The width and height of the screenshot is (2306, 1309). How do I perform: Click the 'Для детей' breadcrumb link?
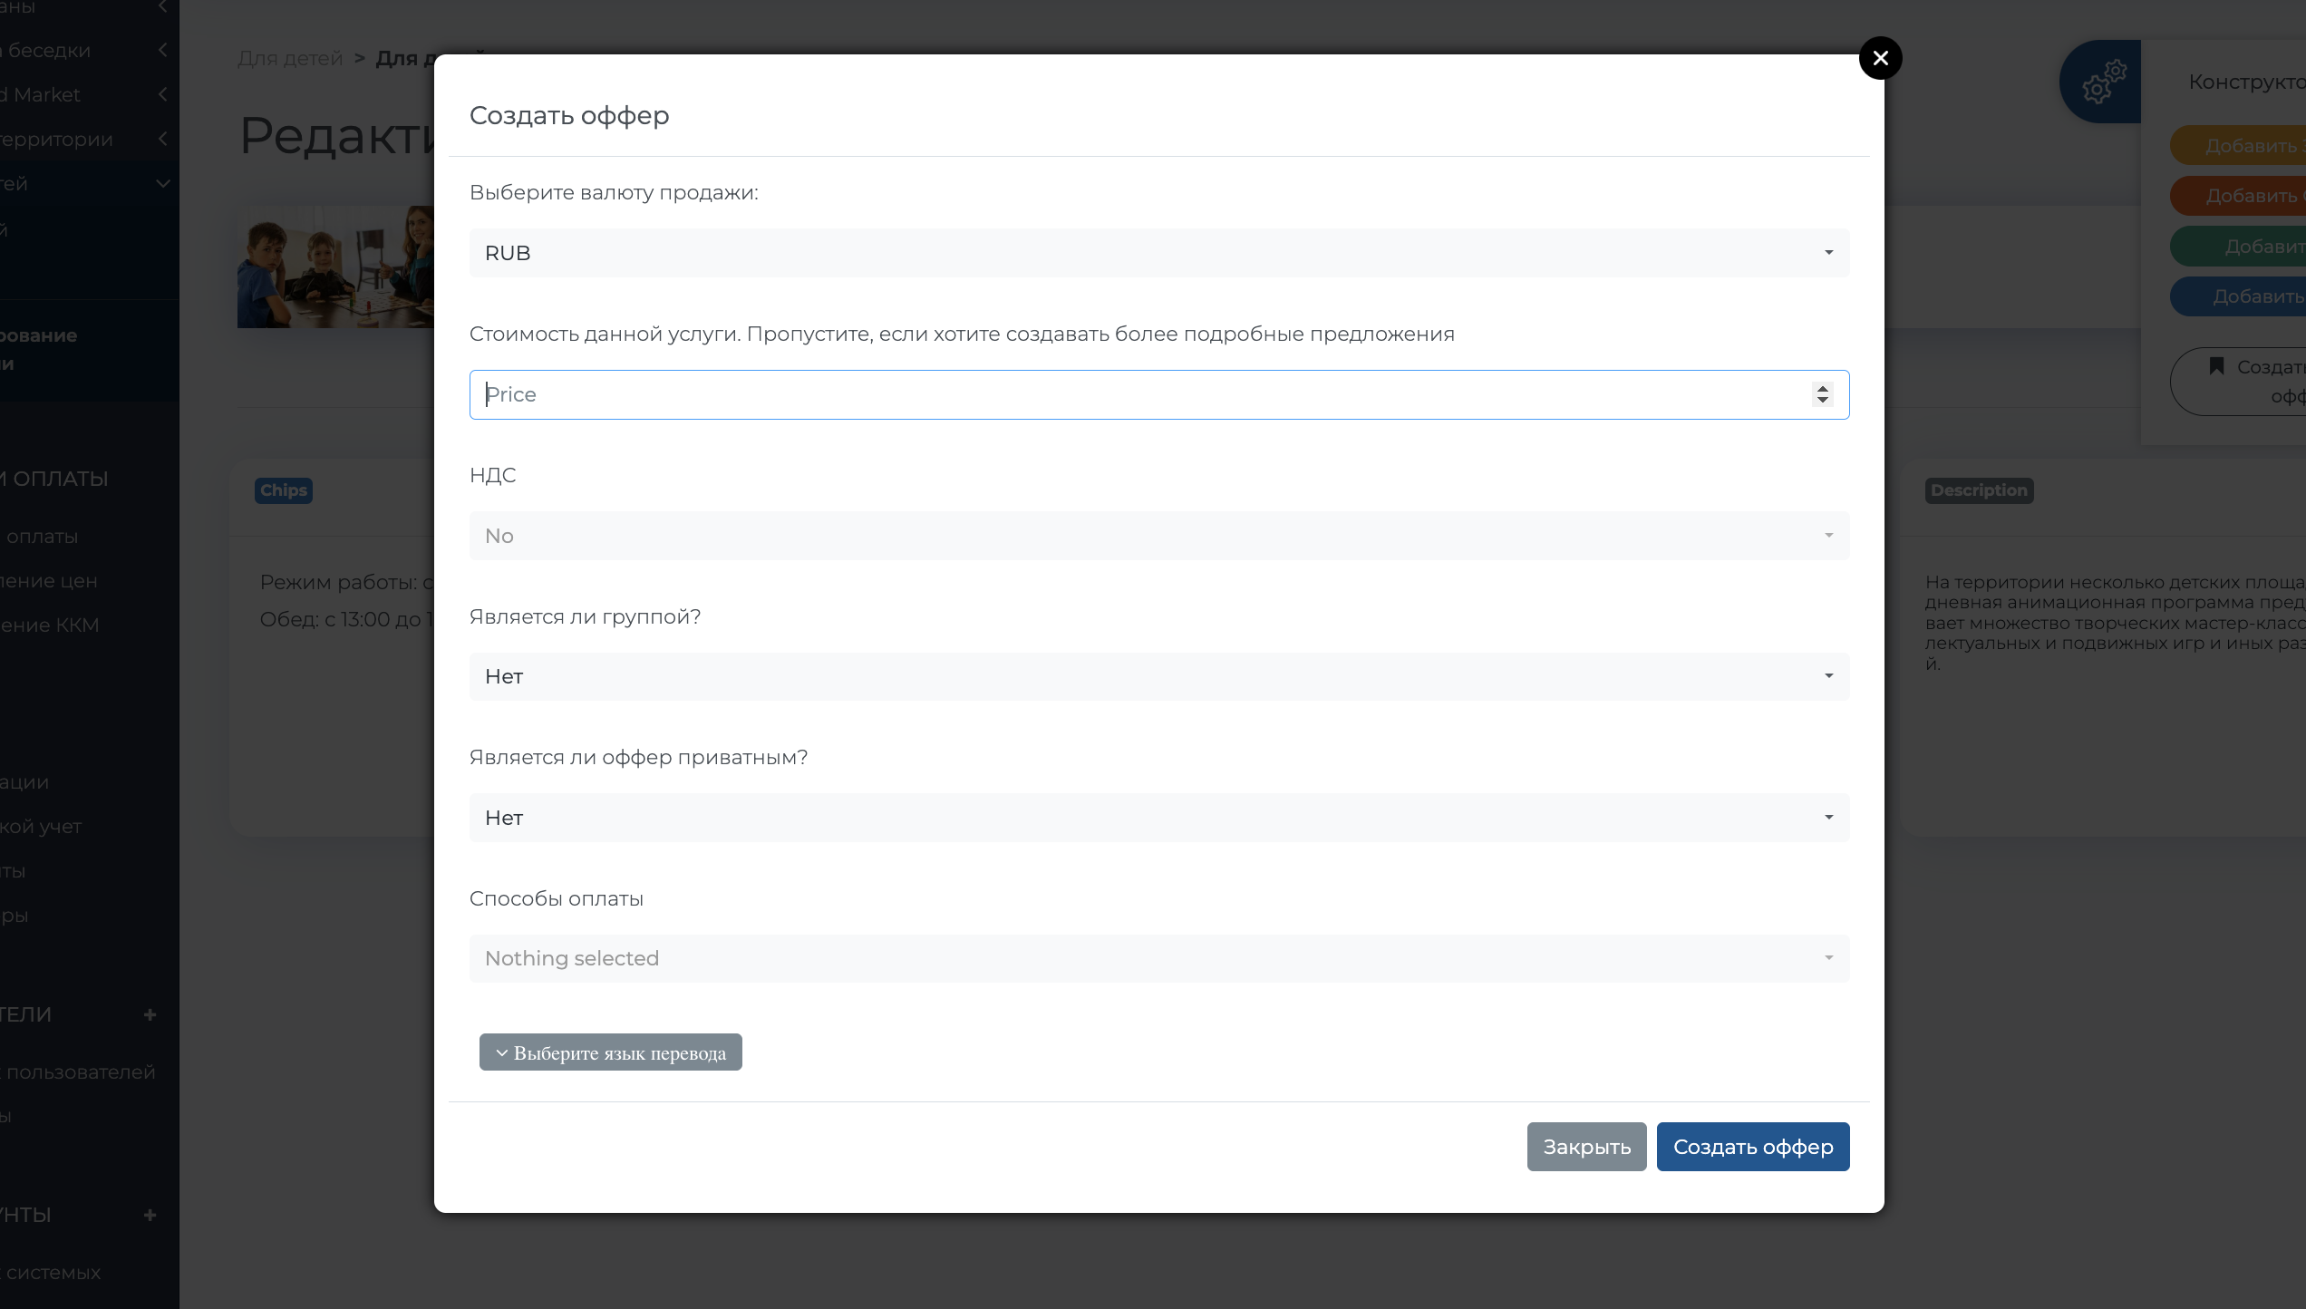coord(290,58)
